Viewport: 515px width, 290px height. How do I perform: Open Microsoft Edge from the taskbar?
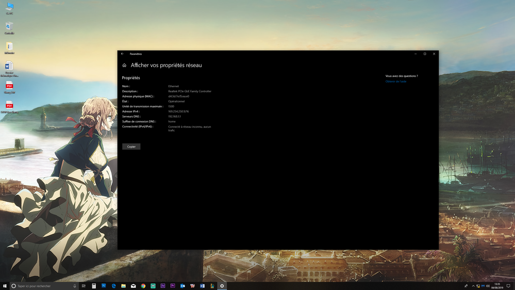click(113, 286)
